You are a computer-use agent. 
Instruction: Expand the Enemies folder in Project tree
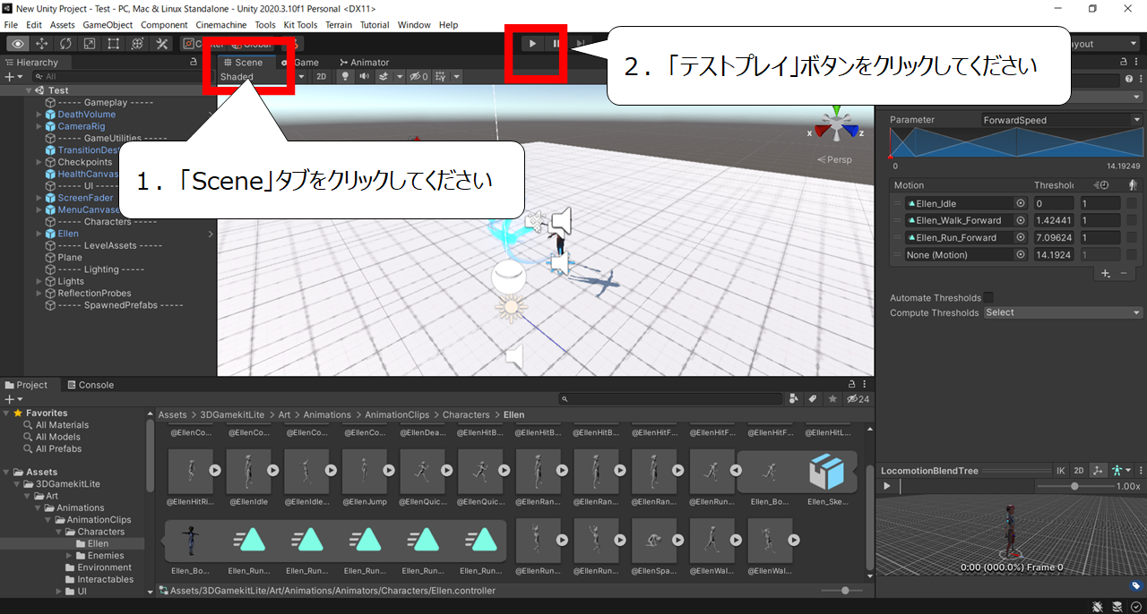point(68,555)
